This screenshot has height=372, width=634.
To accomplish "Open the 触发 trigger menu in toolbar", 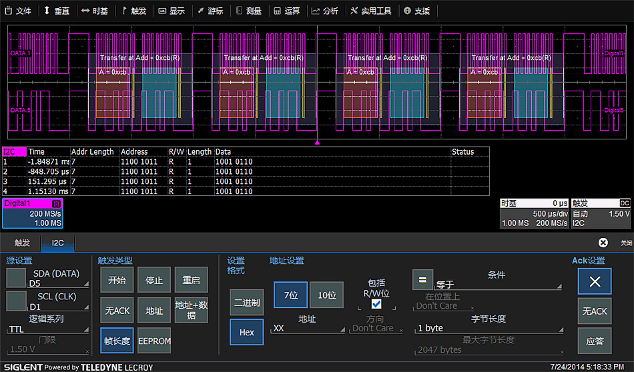I will [x=133, y=11].
